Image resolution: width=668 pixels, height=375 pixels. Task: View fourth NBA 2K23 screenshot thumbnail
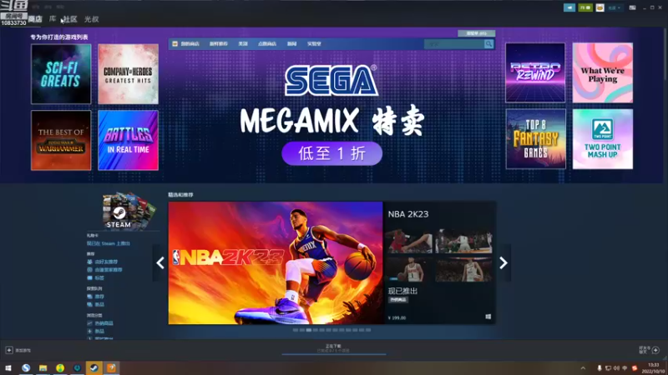(464, 269)
